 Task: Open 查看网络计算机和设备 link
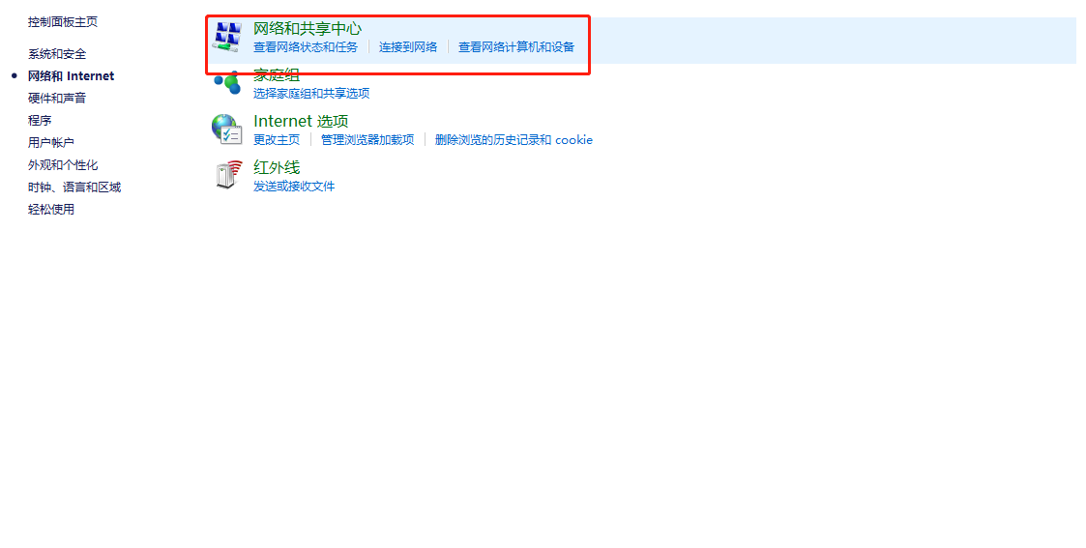(x=516, y=47)
